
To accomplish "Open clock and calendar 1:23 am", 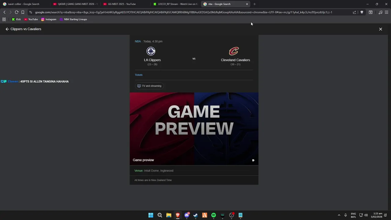I will 377,215.
